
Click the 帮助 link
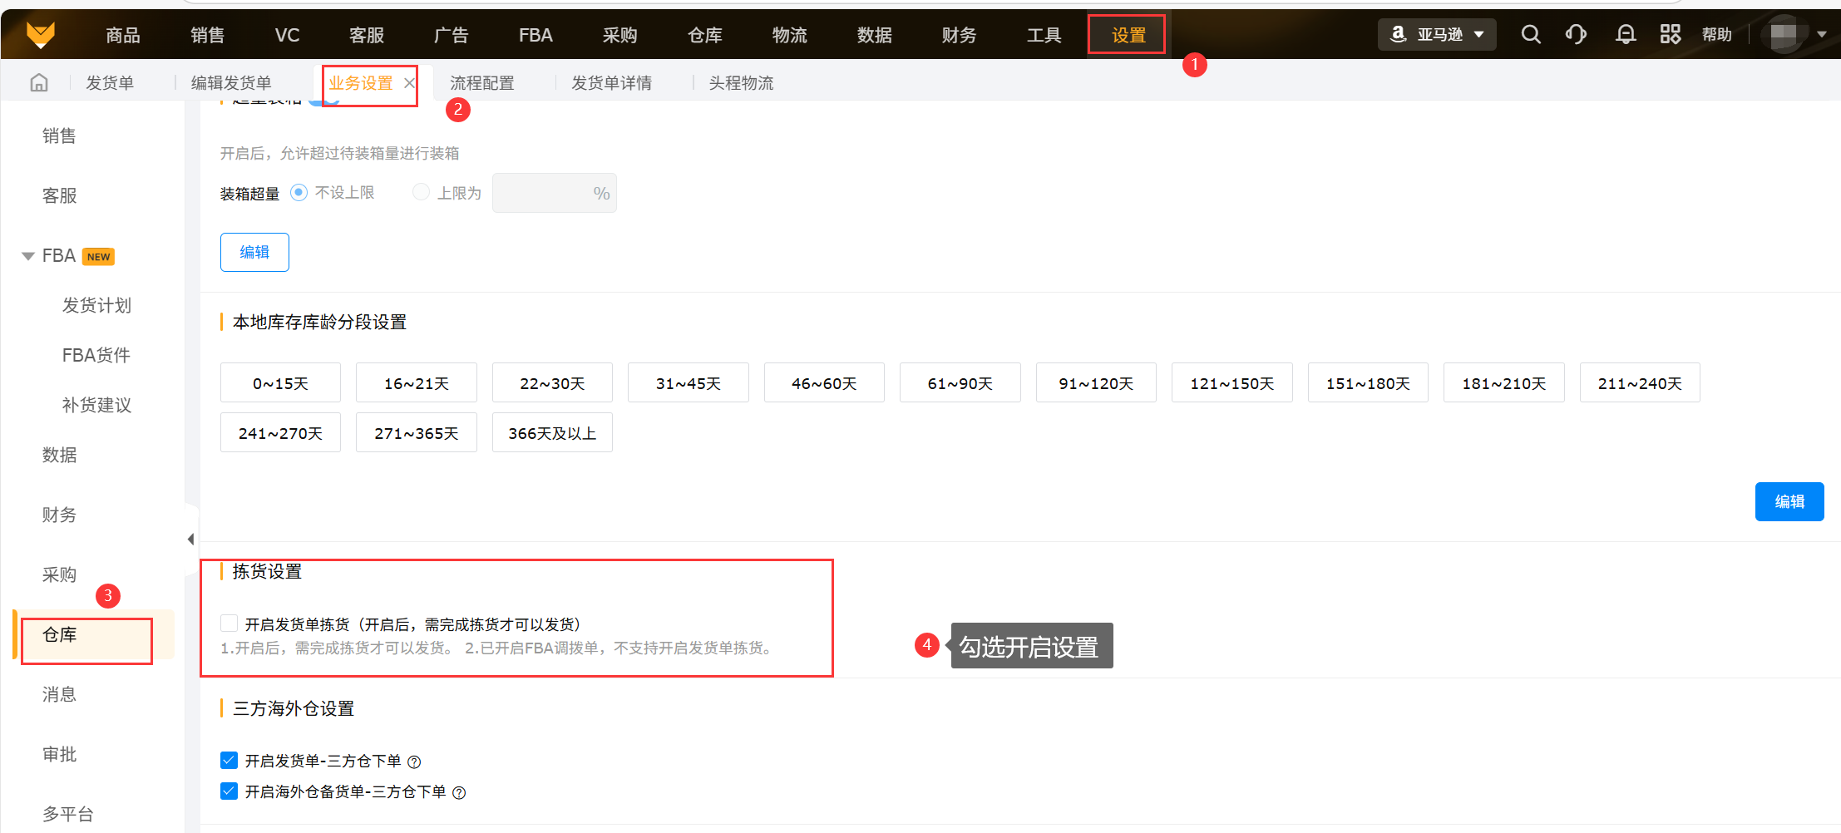[x=1717, y=34]
